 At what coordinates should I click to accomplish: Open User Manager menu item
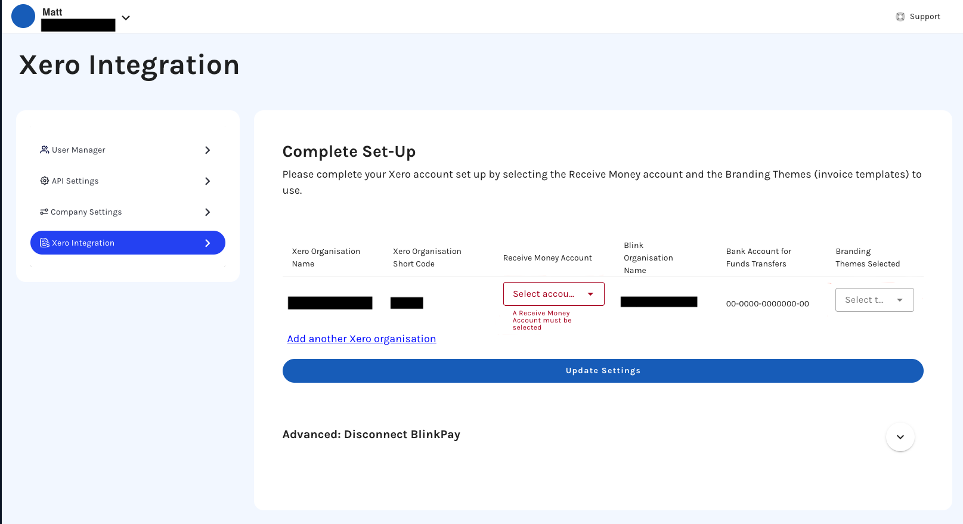click(128, 150)
